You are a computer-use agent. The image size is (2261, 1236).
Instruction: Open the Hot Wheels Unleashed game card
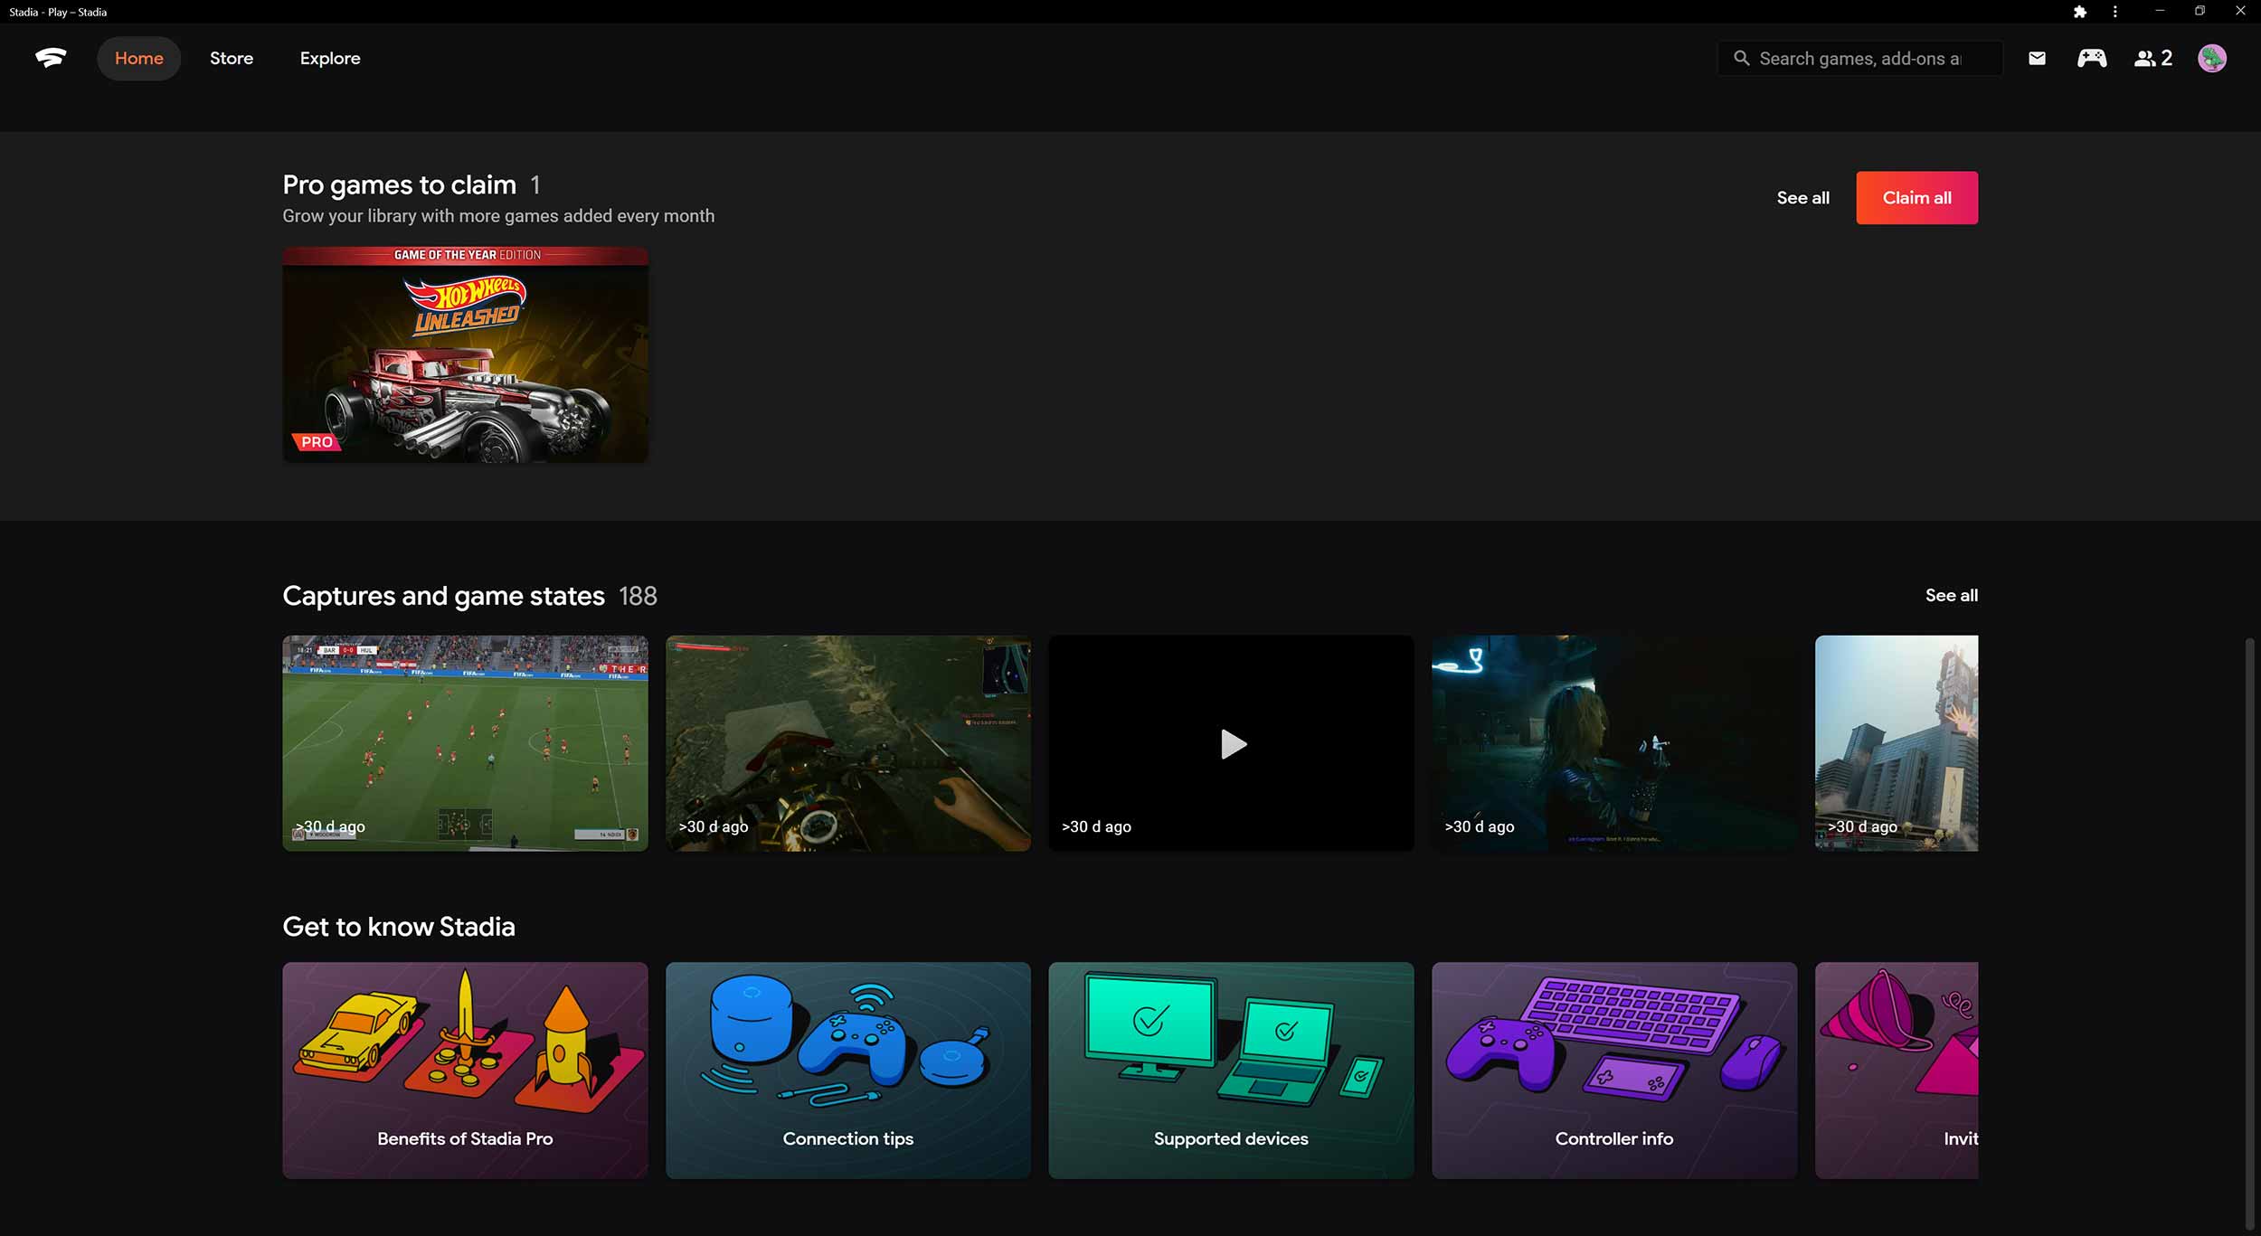(465, 354)
